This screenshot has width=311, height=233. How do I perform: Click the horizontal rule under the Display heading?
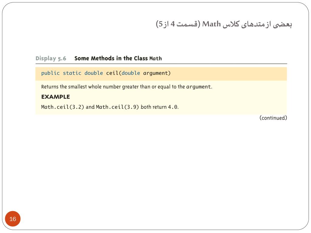pyautogui.click(x=161, y=64)
